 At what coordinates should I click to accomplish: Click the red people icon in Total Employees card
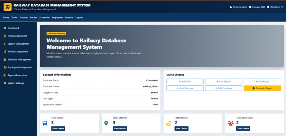[x=231, y=123]
